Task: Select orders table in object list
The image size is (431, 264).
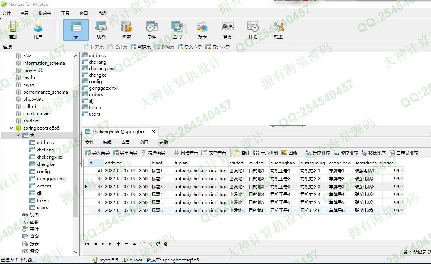Action: [96, 95]
